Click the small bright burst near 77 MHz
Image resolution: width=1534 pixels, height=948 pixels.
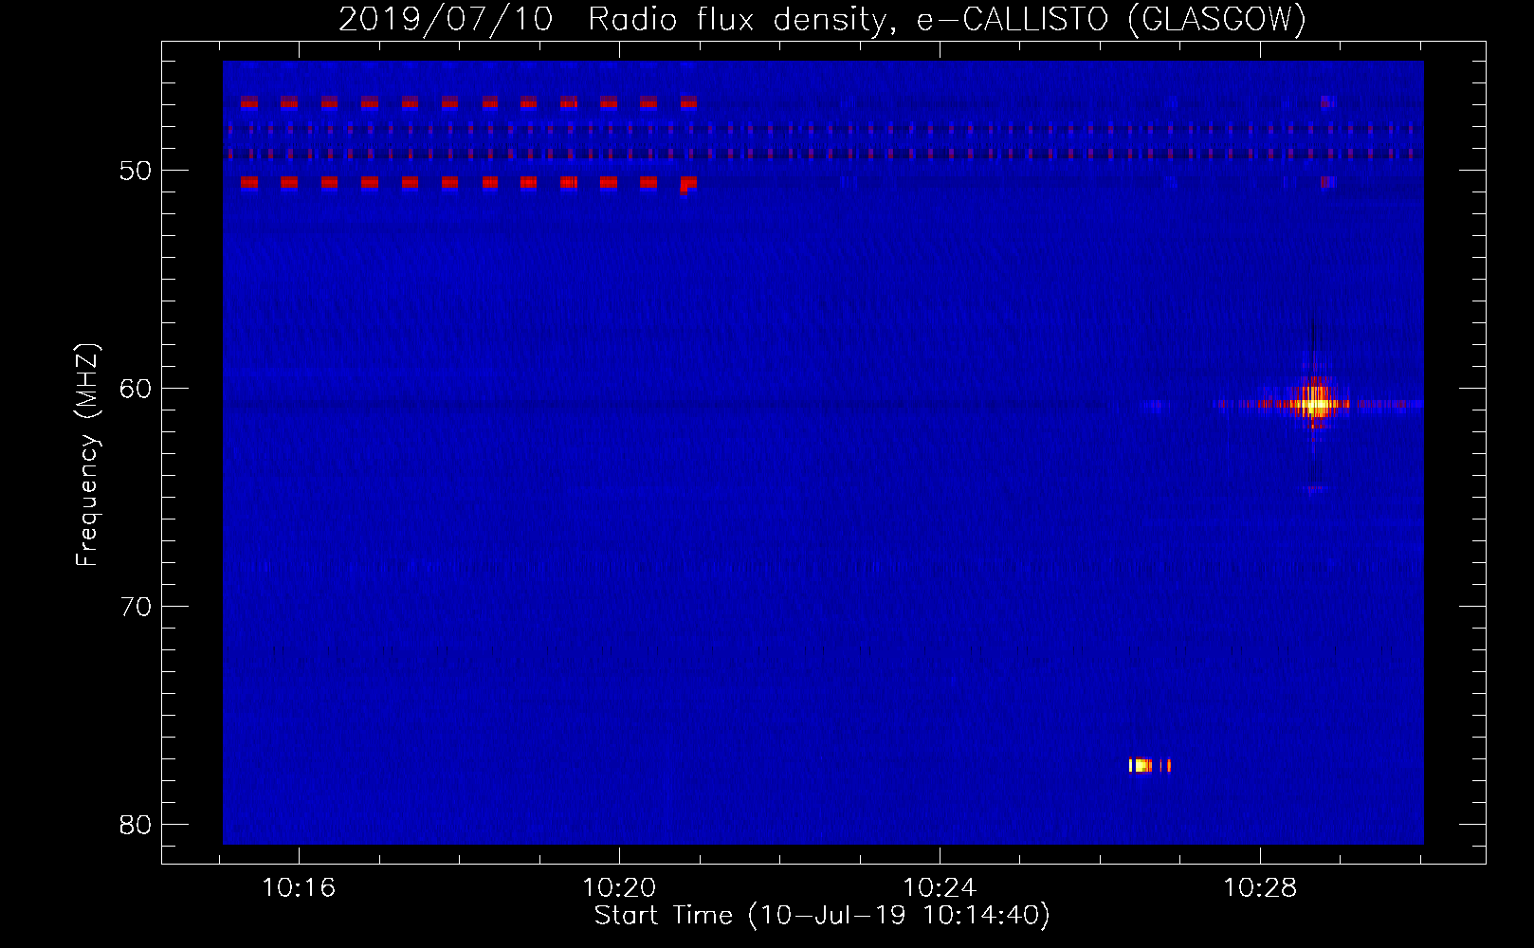[1149, 765]
